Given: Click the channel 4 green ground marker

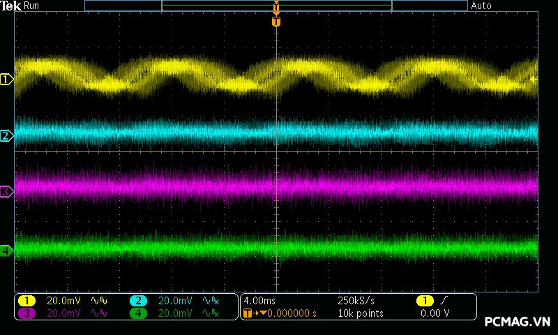Looking at the screenshot, I should [7, 250].
